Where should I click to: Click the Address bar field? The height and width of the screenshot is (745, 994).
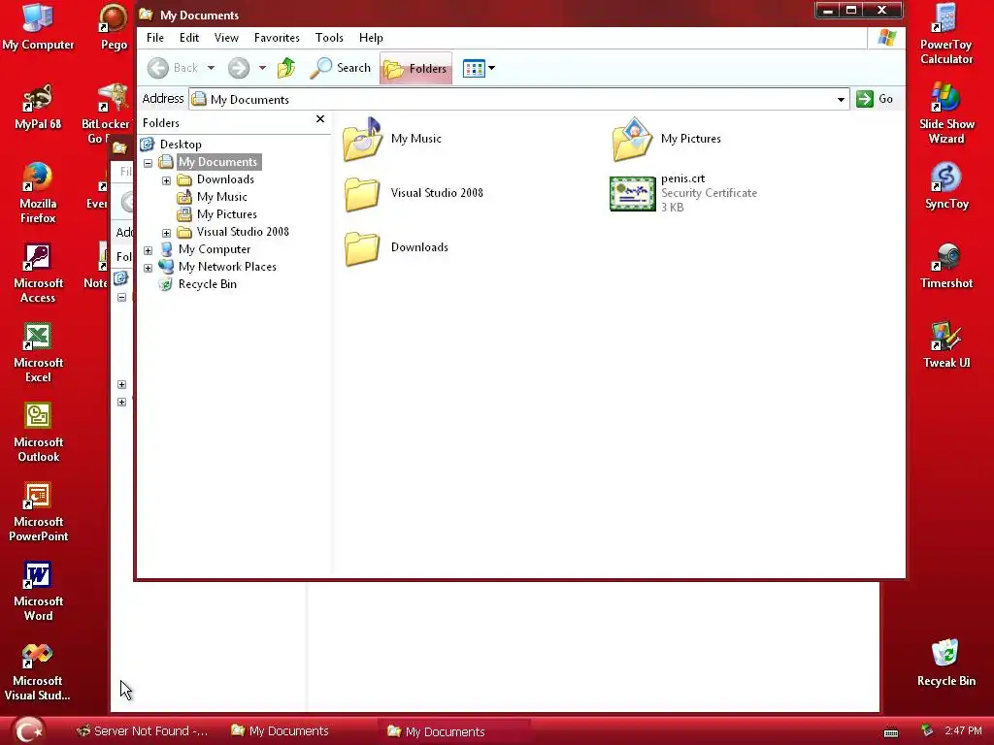(518, 100)
